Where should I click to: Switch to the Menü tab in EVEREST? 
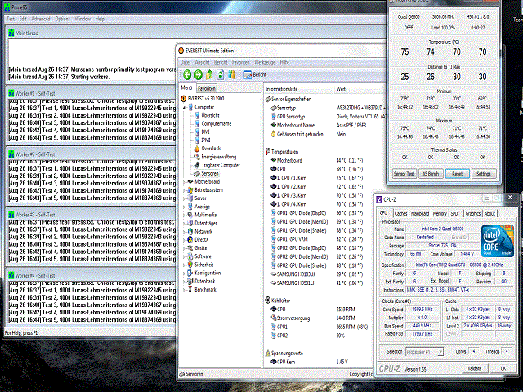click(x=186, y=87)
